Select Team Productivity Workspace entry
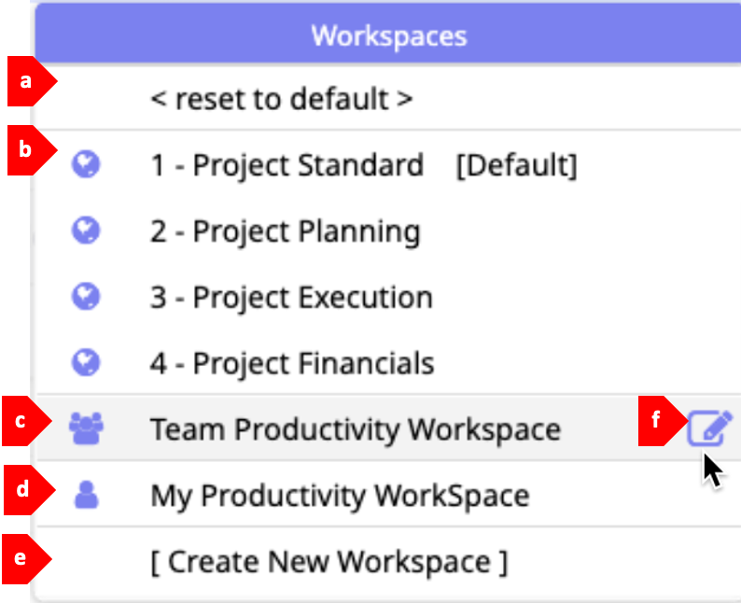Image resolution: width=741 pixels, height=603 pixels. [355, 428]
